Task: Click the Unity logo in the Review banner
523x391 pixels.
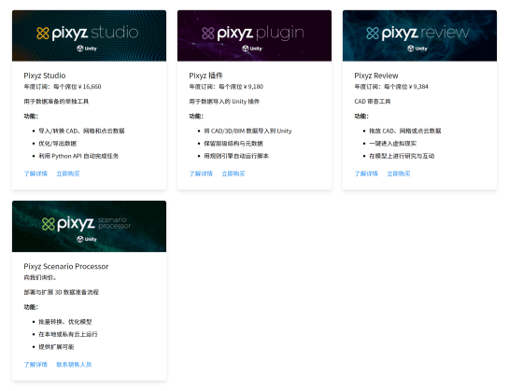Action: [417, 49]
